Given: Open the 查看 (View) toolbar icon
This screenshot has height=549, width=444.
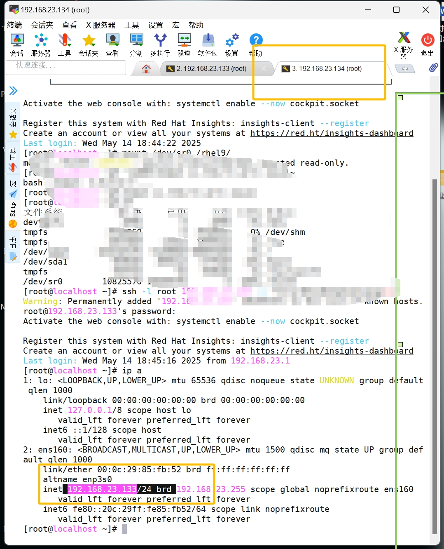Looking at the screenshot, I should coord(112,45).
